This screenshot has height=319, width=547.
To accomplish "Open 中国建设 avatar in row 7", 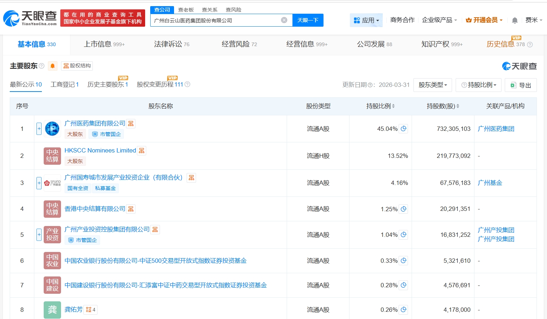I will click(x=52, y=285).
